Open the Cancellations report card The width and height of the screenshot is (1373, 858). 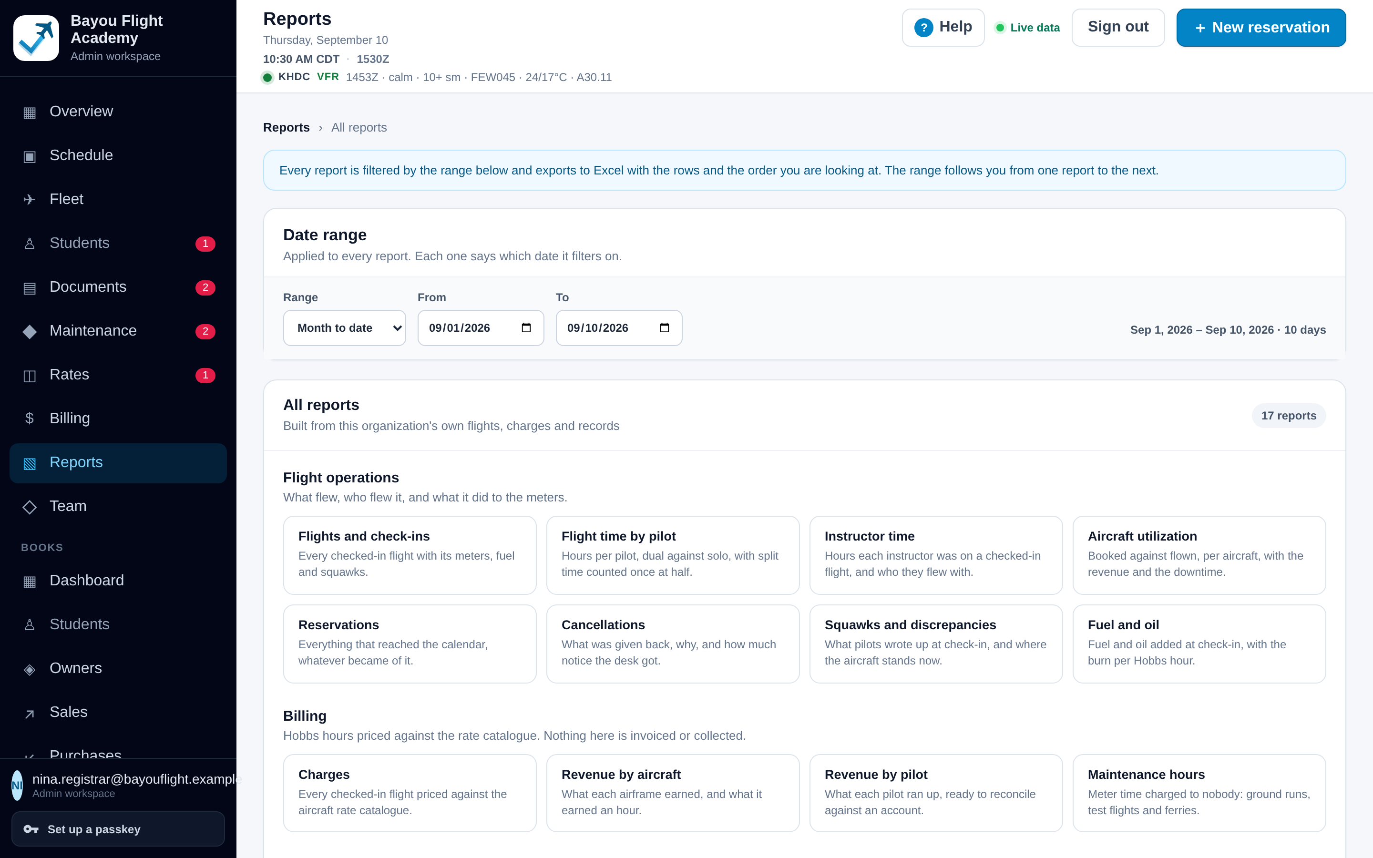click(673, 643)
